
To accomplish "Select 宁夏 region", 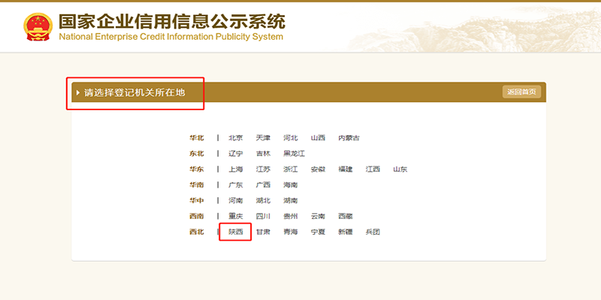I will (x=318, y=232).
